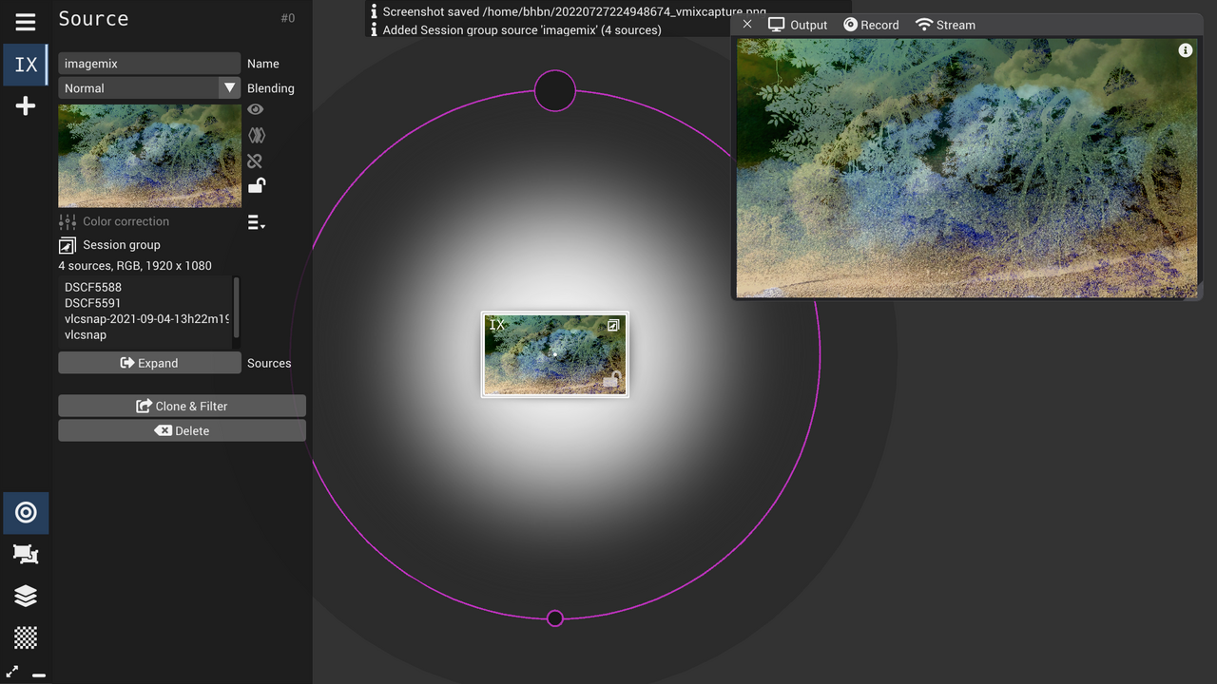Viewport: 1217px width, 684px height.
Task: Switch to Layers view icon
Action: [26, 596]
